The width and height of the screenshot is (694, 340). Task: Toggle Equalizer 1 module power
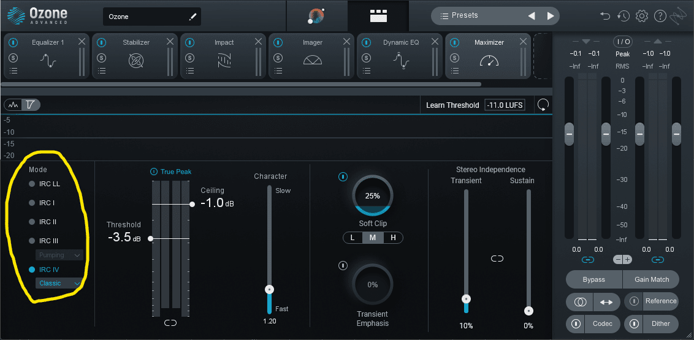coord(13,43)
